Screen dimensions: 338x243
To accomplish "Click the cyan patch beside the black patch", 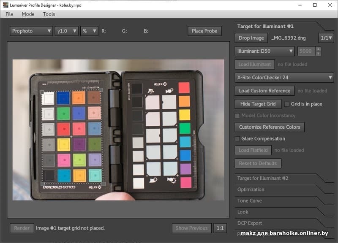I will coord(64,176).
